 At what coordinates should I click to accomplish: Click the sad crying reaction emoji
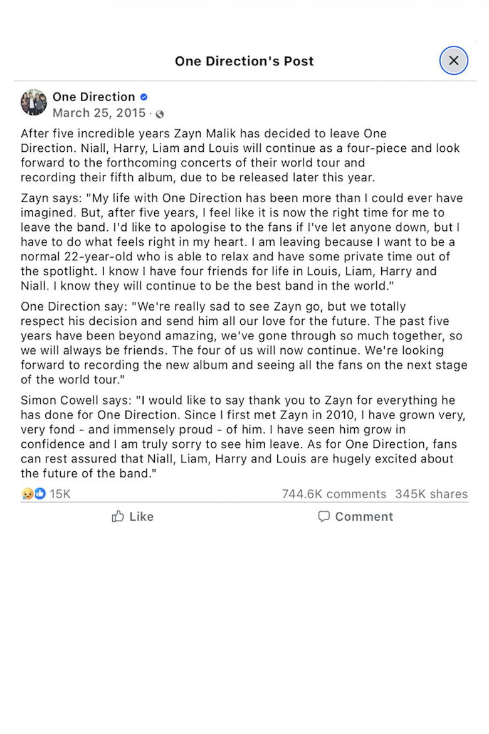click(x=27, y=494)
